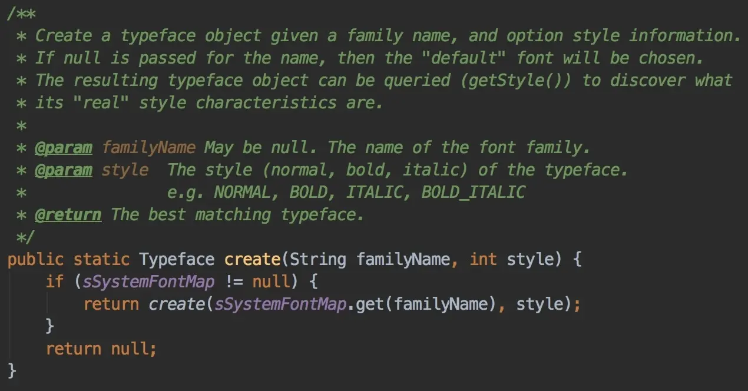Click the int keyword before style
Screen dimensions: 748x391
[483, 259]
